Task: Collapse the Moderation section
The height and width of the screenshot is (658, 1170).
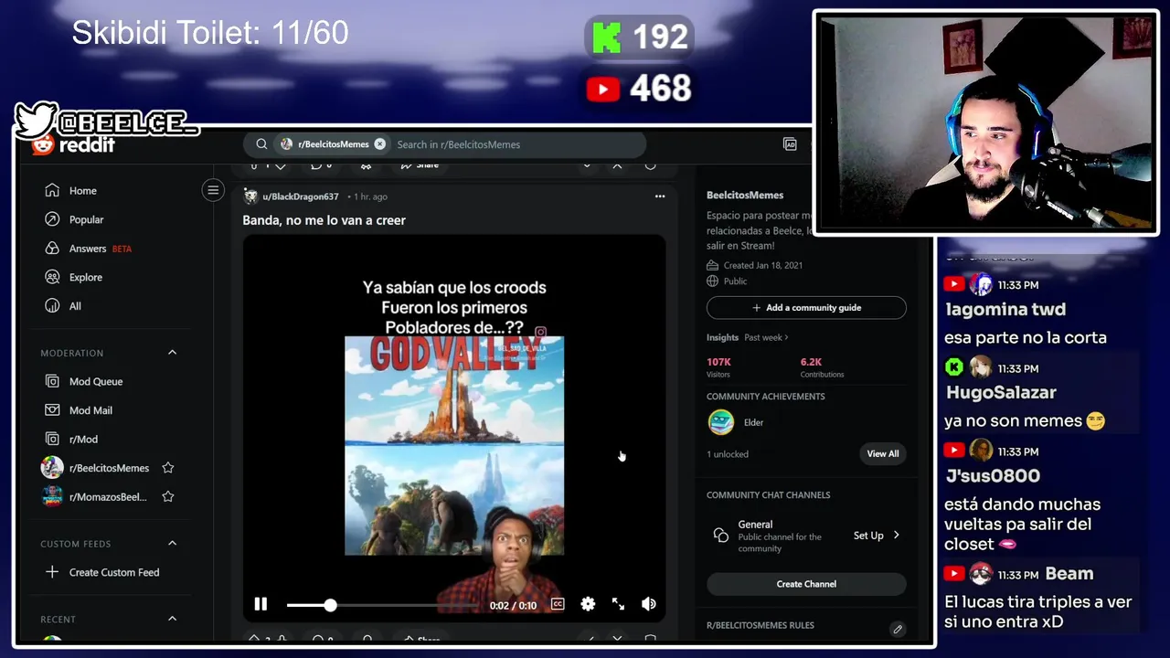Action: [172, 353]
